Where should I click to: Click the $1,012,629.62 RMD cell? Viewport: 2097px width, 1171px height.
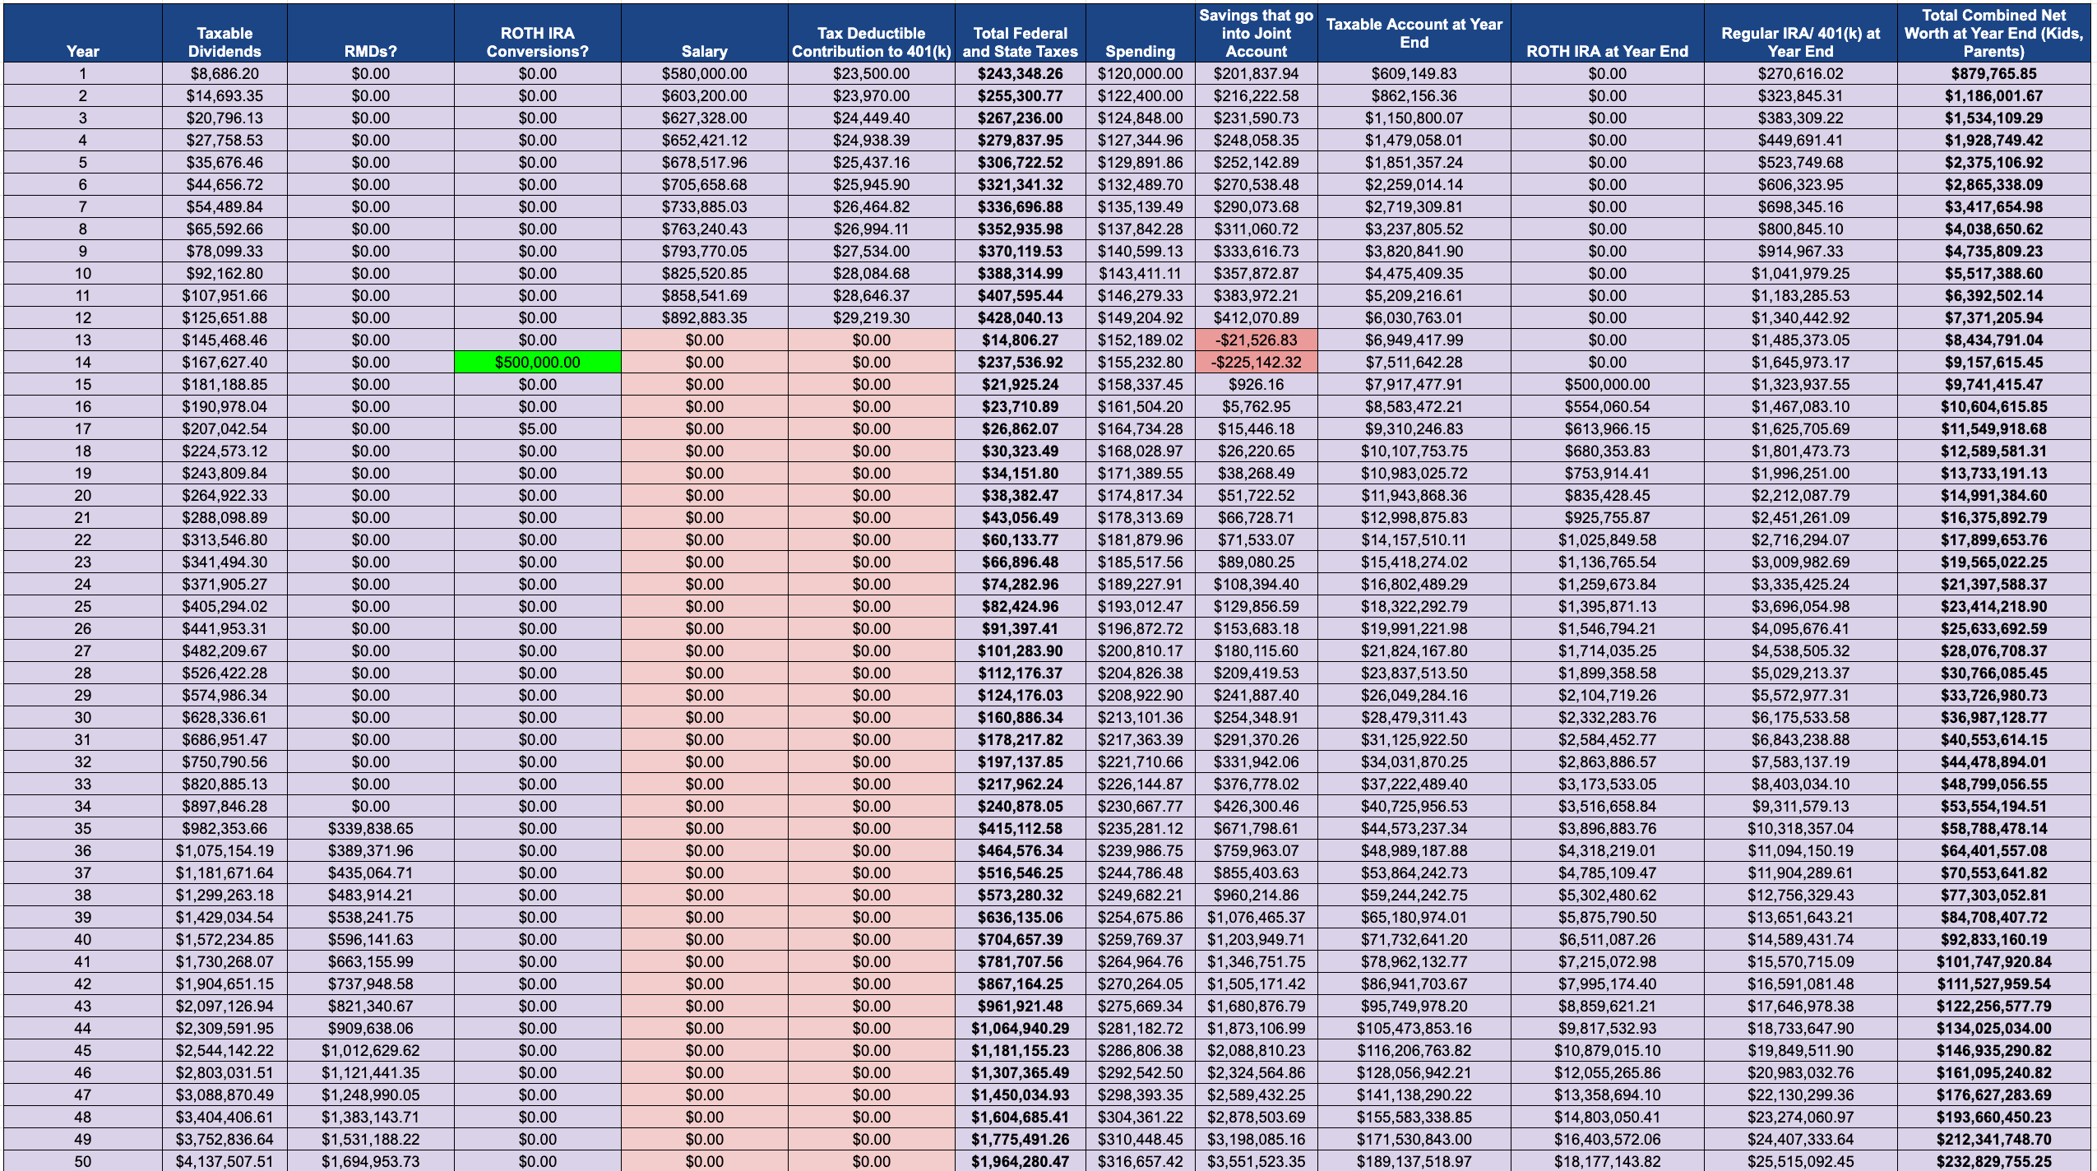(x=370, y=1050)
